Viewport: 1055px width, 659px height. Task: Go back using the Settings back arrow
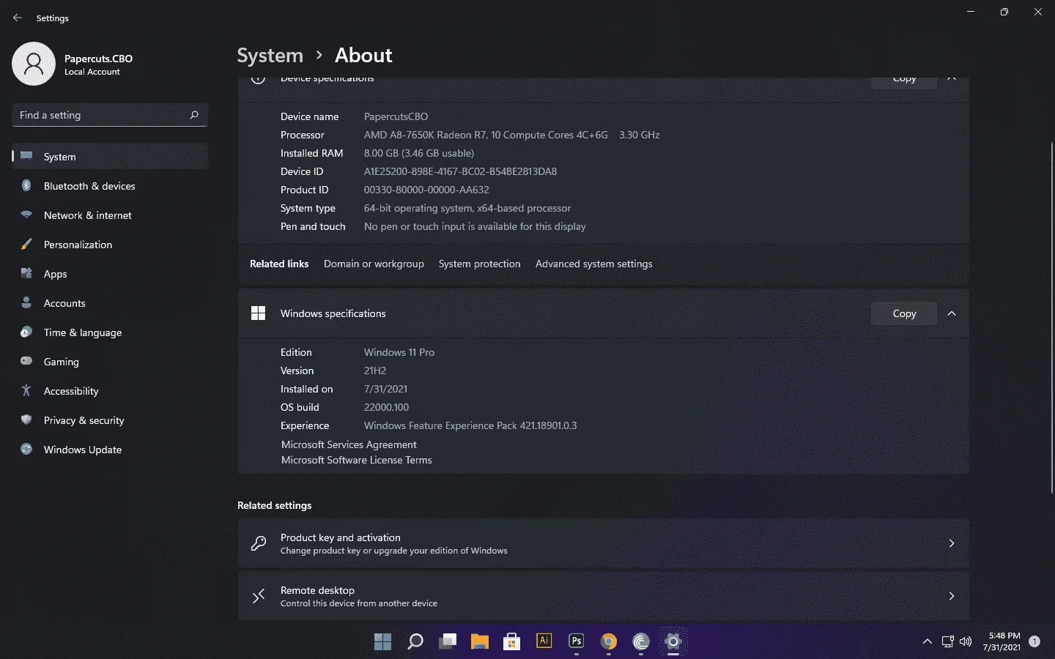coord(18,18)
